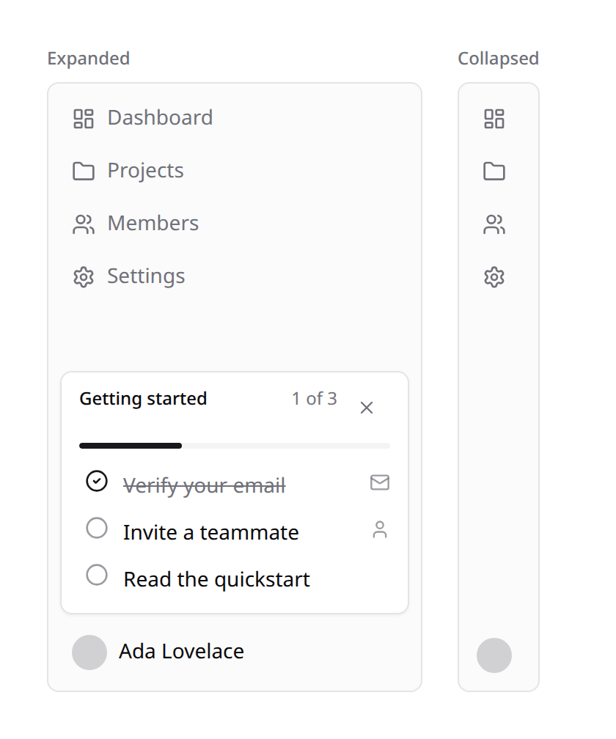This screenshot has width=616, height=739.
Task: Open Settings gear in collapsed sidebar
Action: pyautogui.click(x=494, y=277)
